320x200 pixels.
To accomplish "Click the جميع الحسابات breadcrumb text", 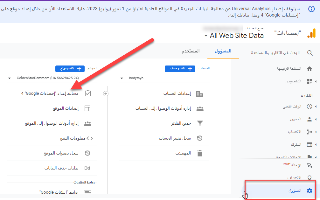I will (254, 28).
